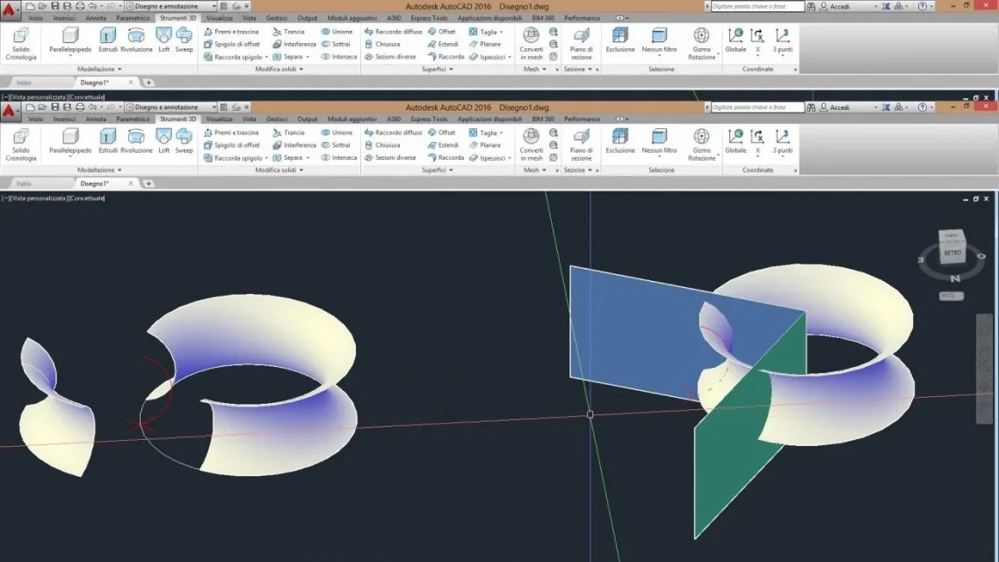Open Help icon in lower AutoCAD window
The image size is (999, 562).
pyautogui.click(x=923, y=107)
